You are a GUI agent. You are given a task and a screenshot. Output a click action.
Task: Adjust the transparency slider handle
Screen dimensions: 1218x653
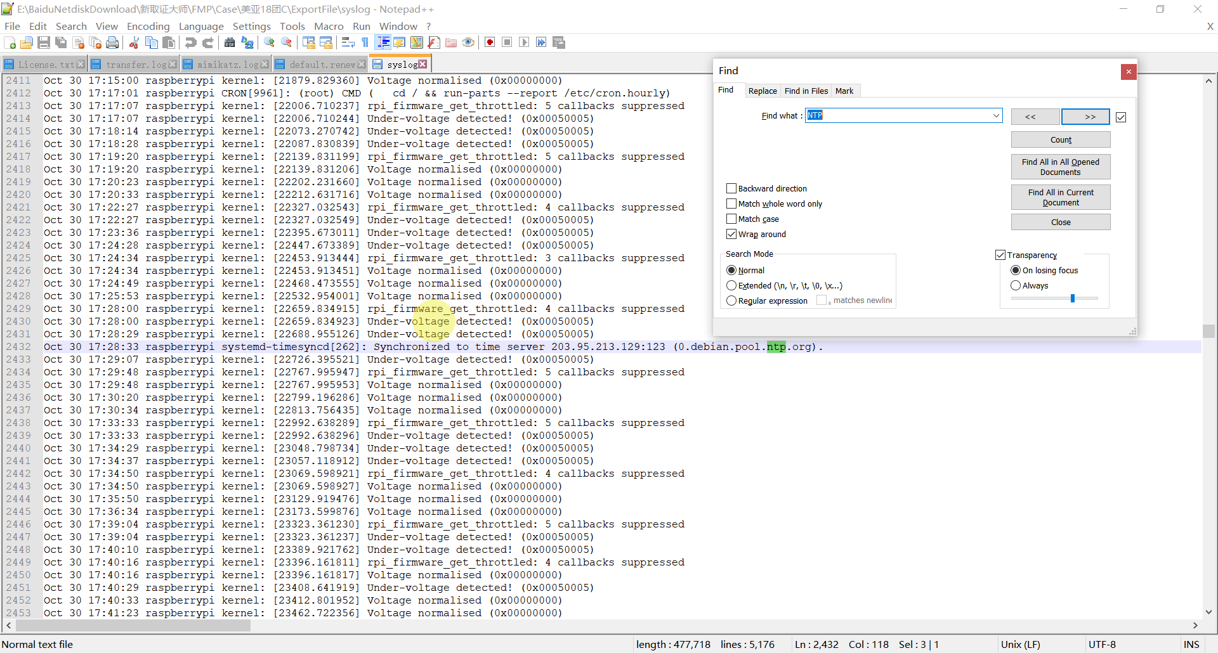[1073, 298]
